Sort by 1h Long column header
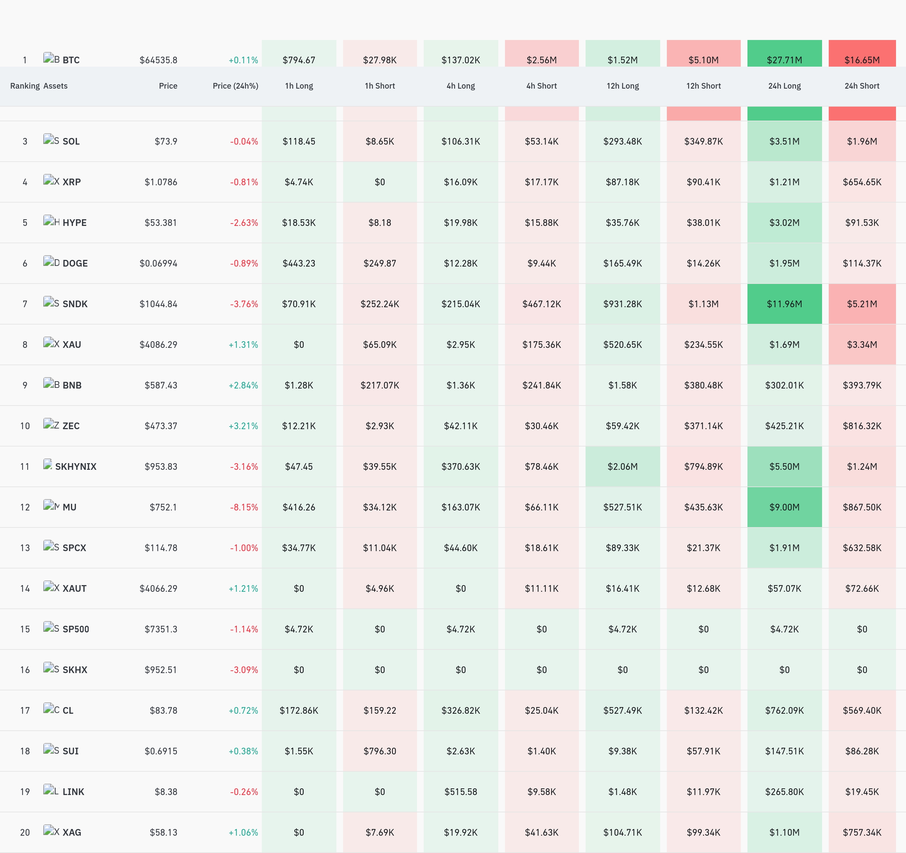Image resolution: width=906 pixels, height=853 pixels. click(x=299, y=86)
